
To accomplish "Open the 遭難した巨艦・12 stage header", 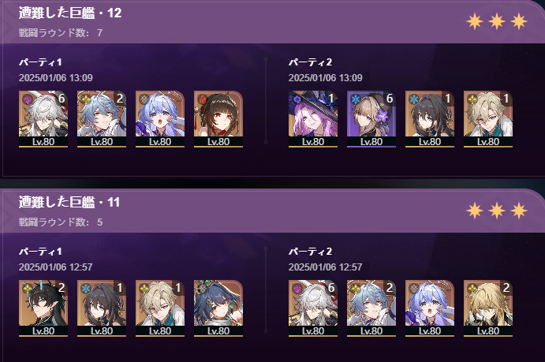I will 70,13.
